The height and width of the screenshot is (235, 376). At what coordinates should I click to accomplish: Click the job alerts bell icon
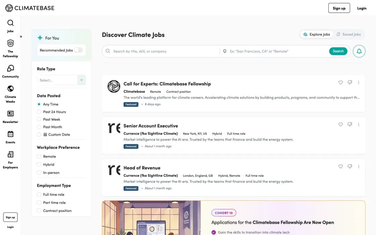[x=359, y=51]
